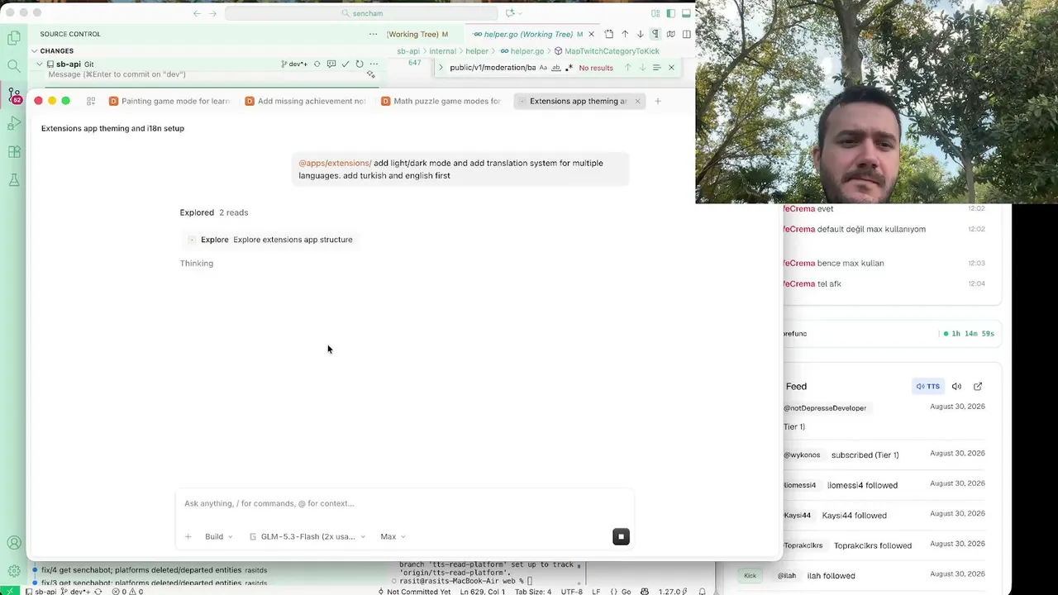The height and width of the screenshot is (595, 1058).
Task: Expand replace toggle in the find widget
Action: [x=441, y=68]
